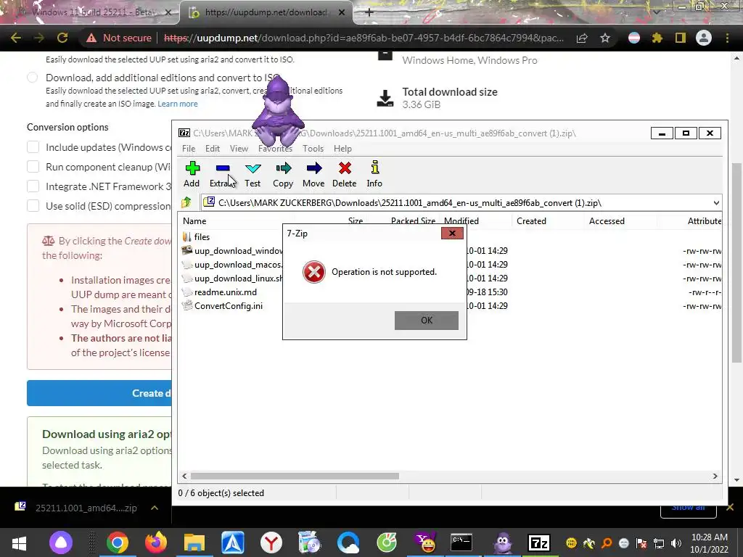Select ConvertConfig.ini file
743x557 pixels.
click(222, 306)
